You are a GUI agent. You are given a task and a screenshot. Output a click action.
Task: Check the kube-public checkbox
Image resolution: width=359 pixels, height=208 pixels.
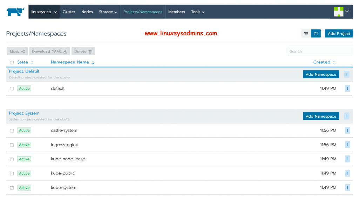click(12, 173)
